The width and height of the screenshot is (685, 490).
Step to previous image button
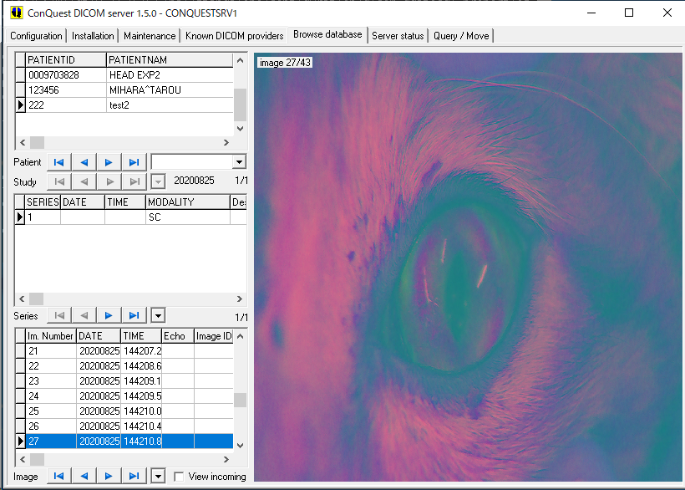[84, 476]
